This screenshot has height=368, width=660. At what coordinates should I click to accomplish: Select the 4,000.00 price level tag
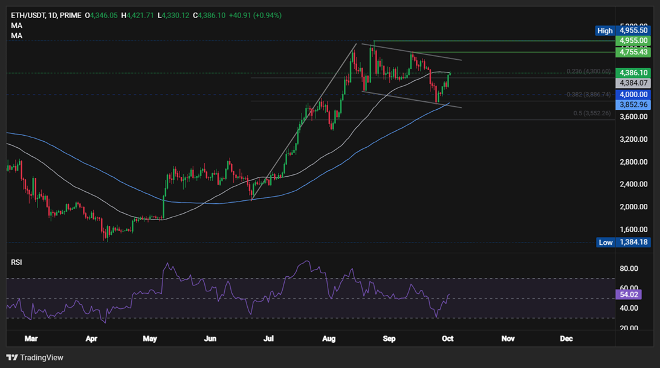[633, 94]
